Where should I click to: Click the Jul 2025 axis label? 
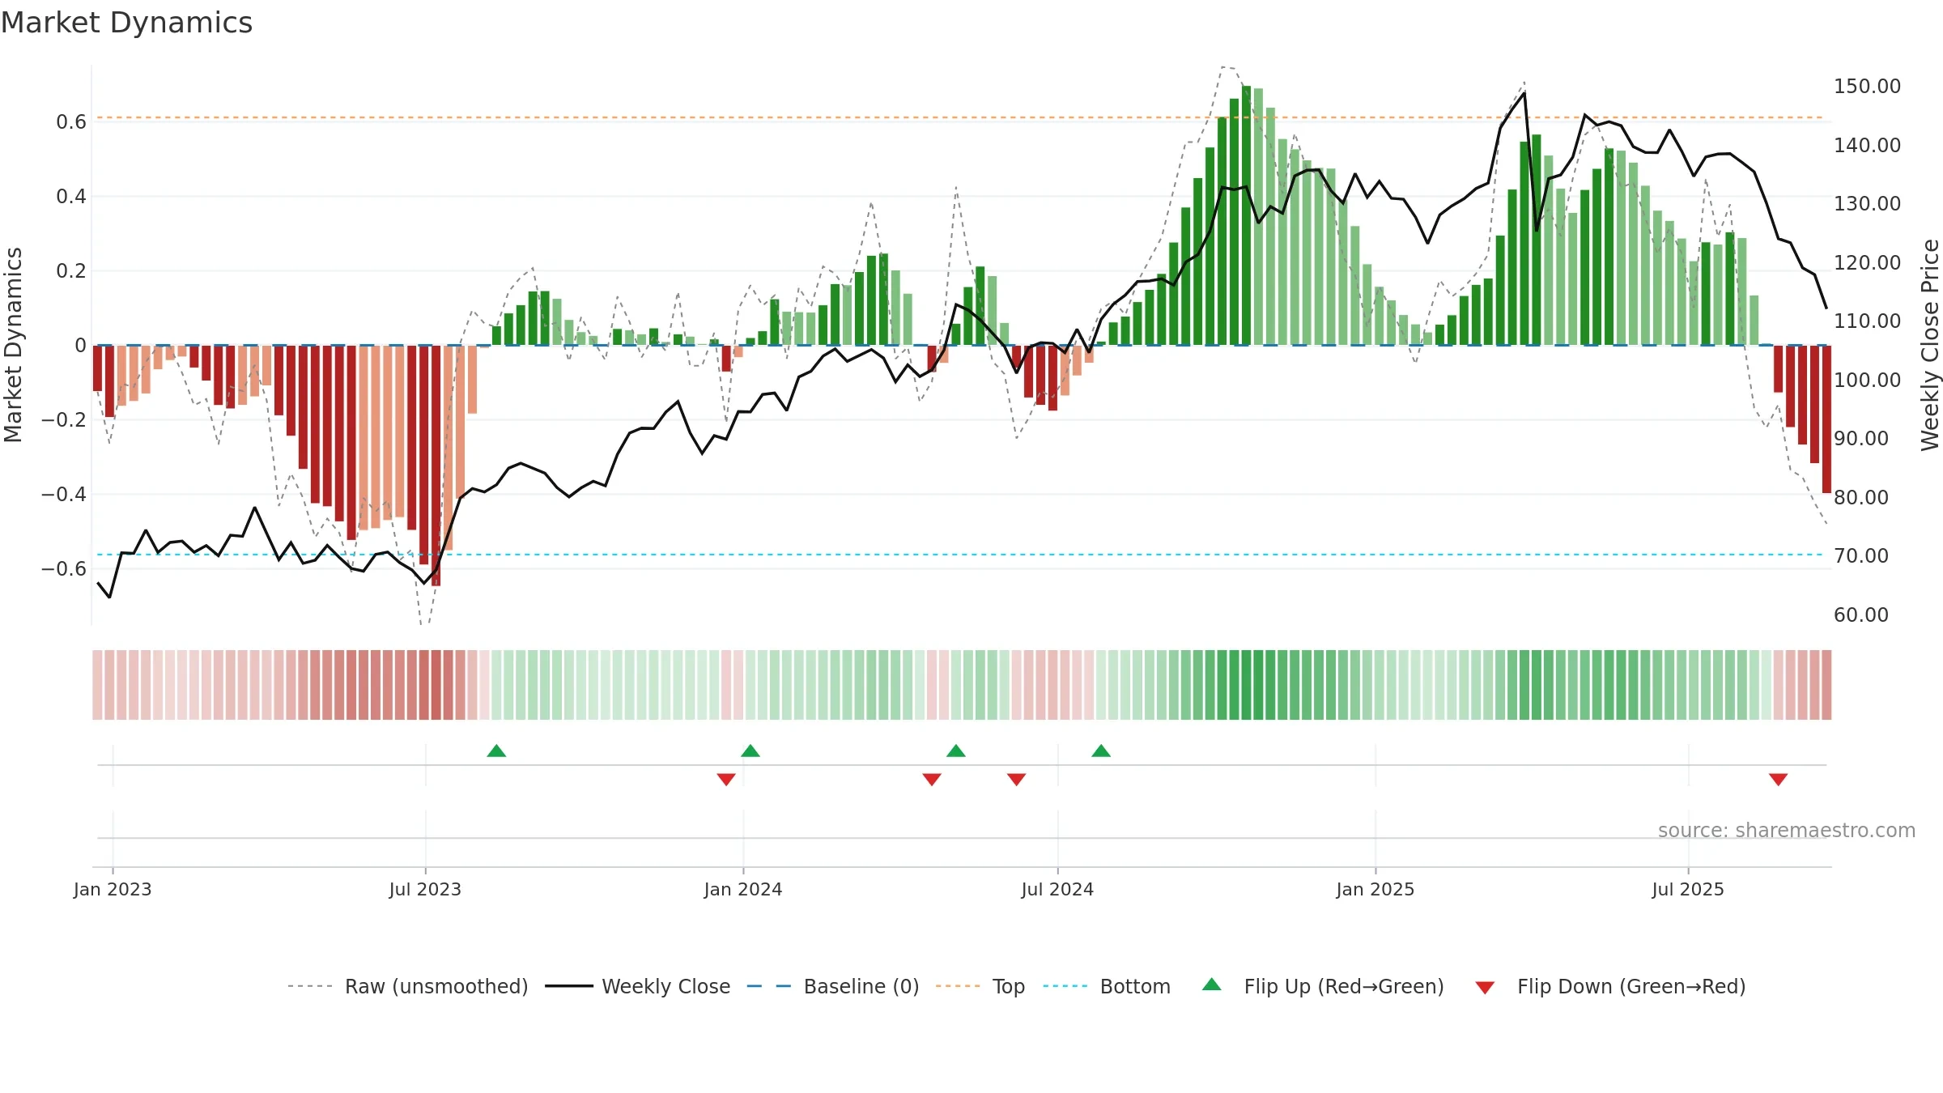click(x=1688, y=889)
